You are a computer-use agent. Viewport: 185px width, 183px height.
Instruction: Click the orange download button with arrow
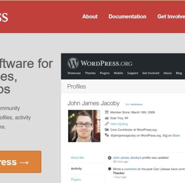pos(21,162)
